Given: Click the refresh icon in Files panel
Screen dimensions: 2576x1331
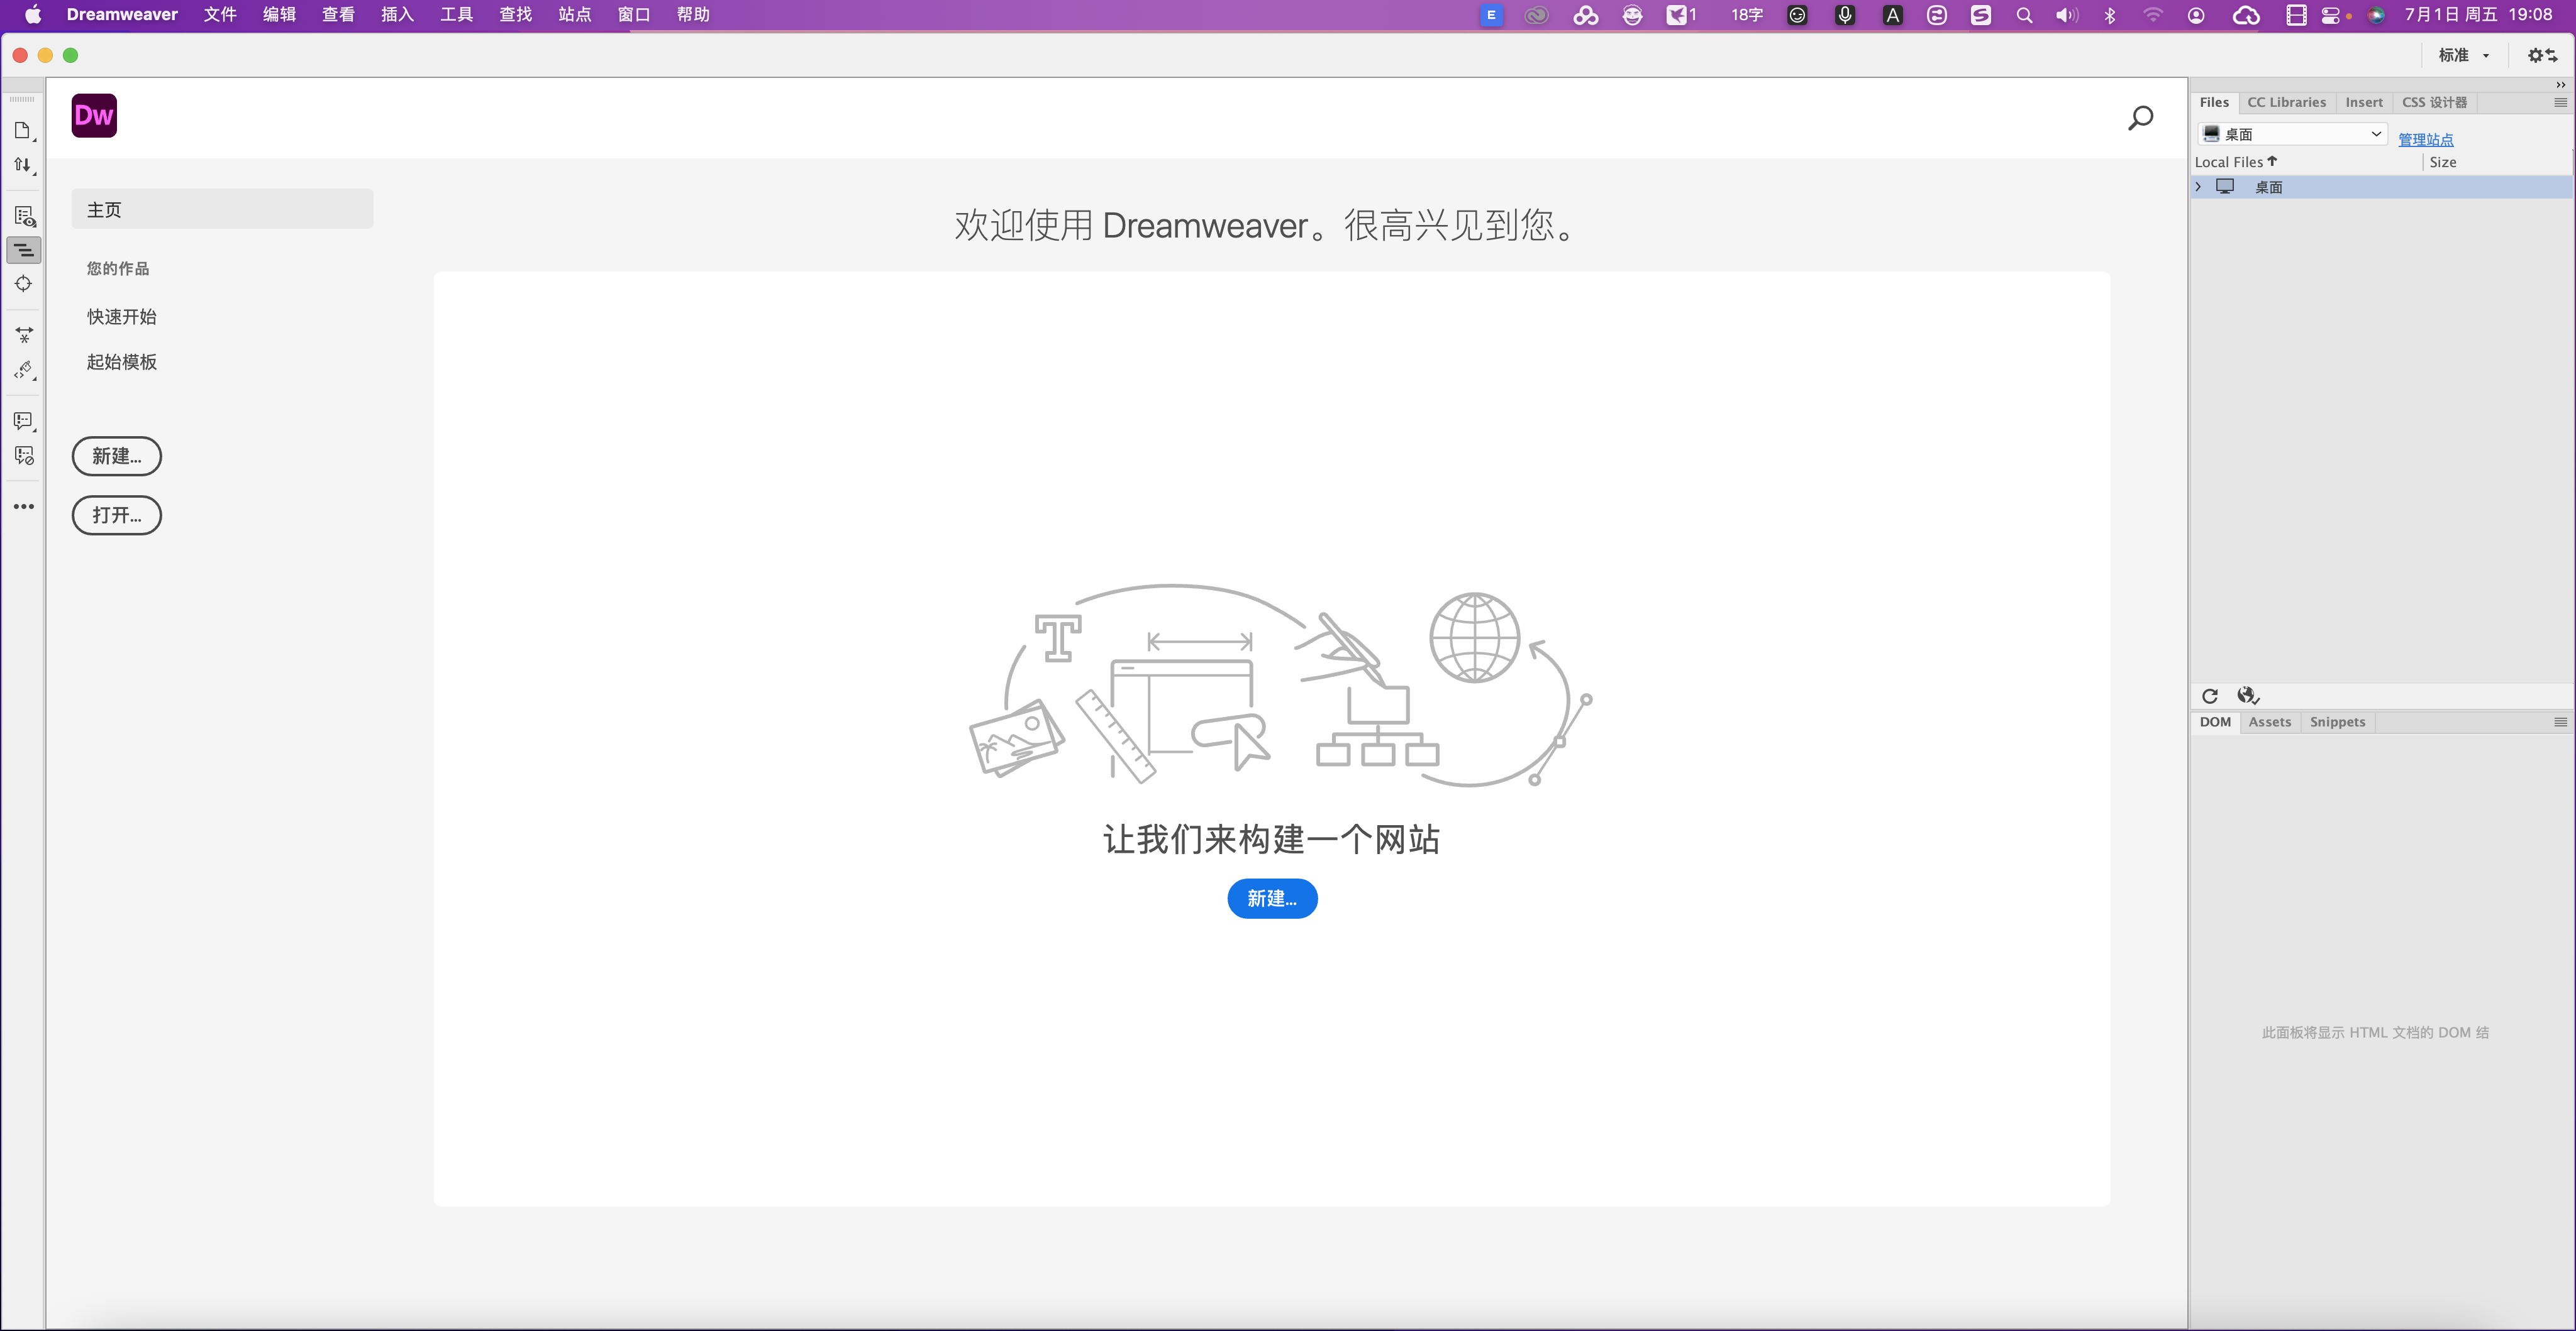Looking at the screenshot, I should pos(2210,696).
